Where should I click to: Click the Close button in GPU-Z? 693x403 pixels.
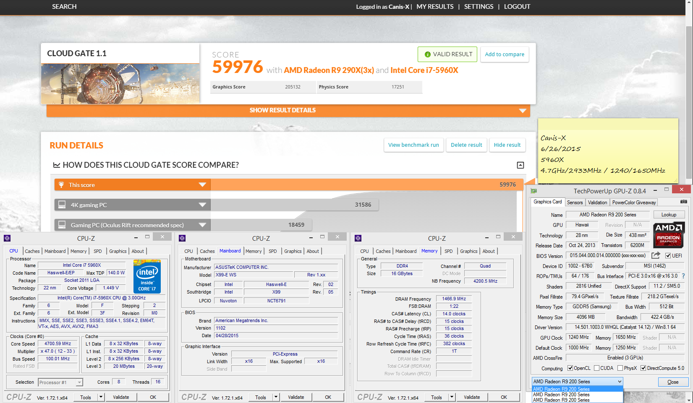673,382
